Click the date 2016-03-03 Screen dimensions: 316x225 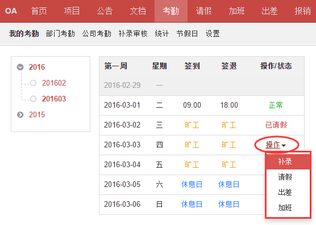(122, 145)
